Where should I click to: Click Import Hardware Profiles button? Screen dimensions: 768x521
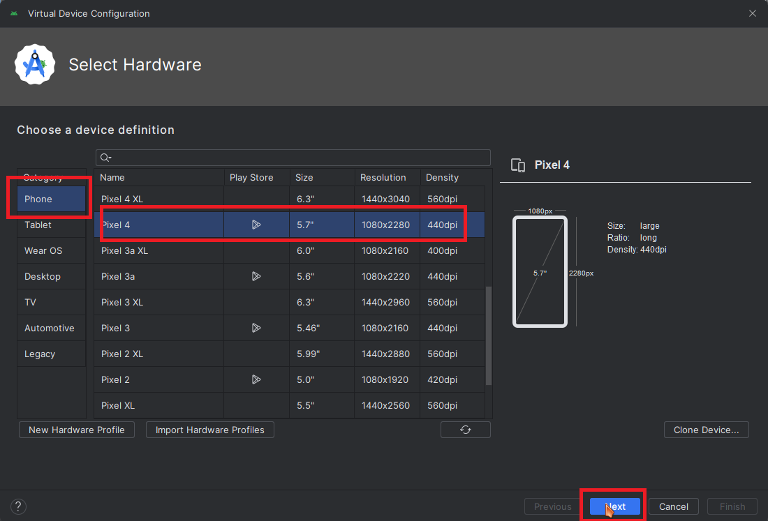coord(209,430)
